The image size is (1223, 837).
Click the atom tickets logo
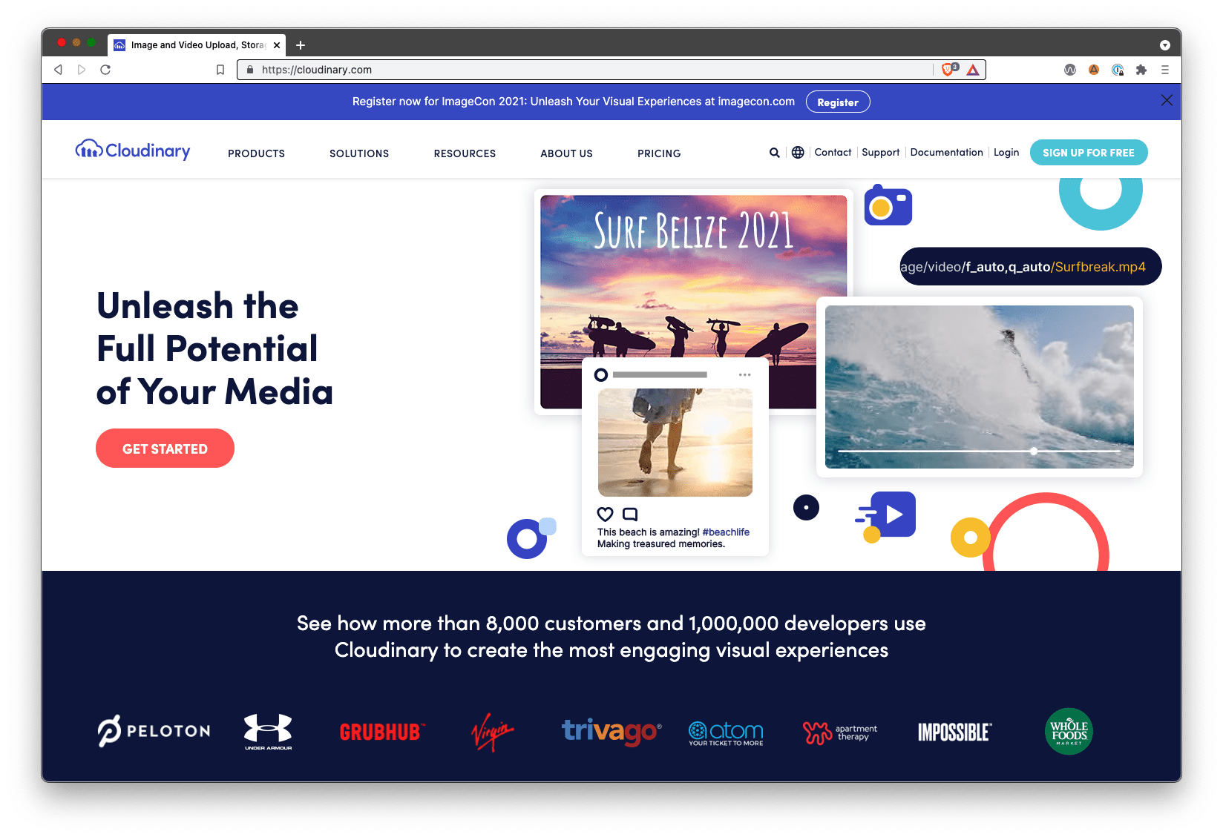[726, 733]
